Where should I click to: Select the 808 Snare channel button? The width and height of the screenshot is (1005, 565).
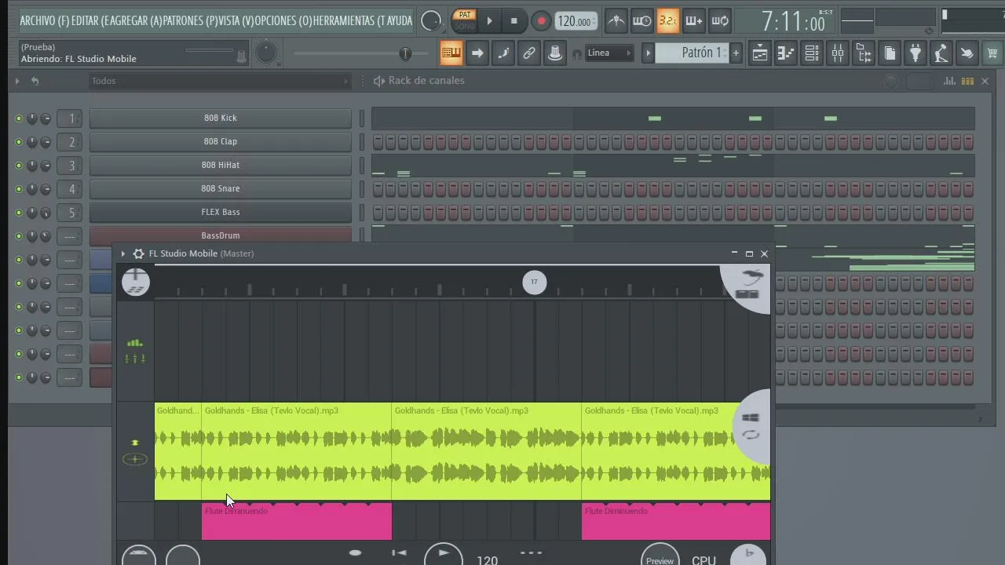(220, 189)
